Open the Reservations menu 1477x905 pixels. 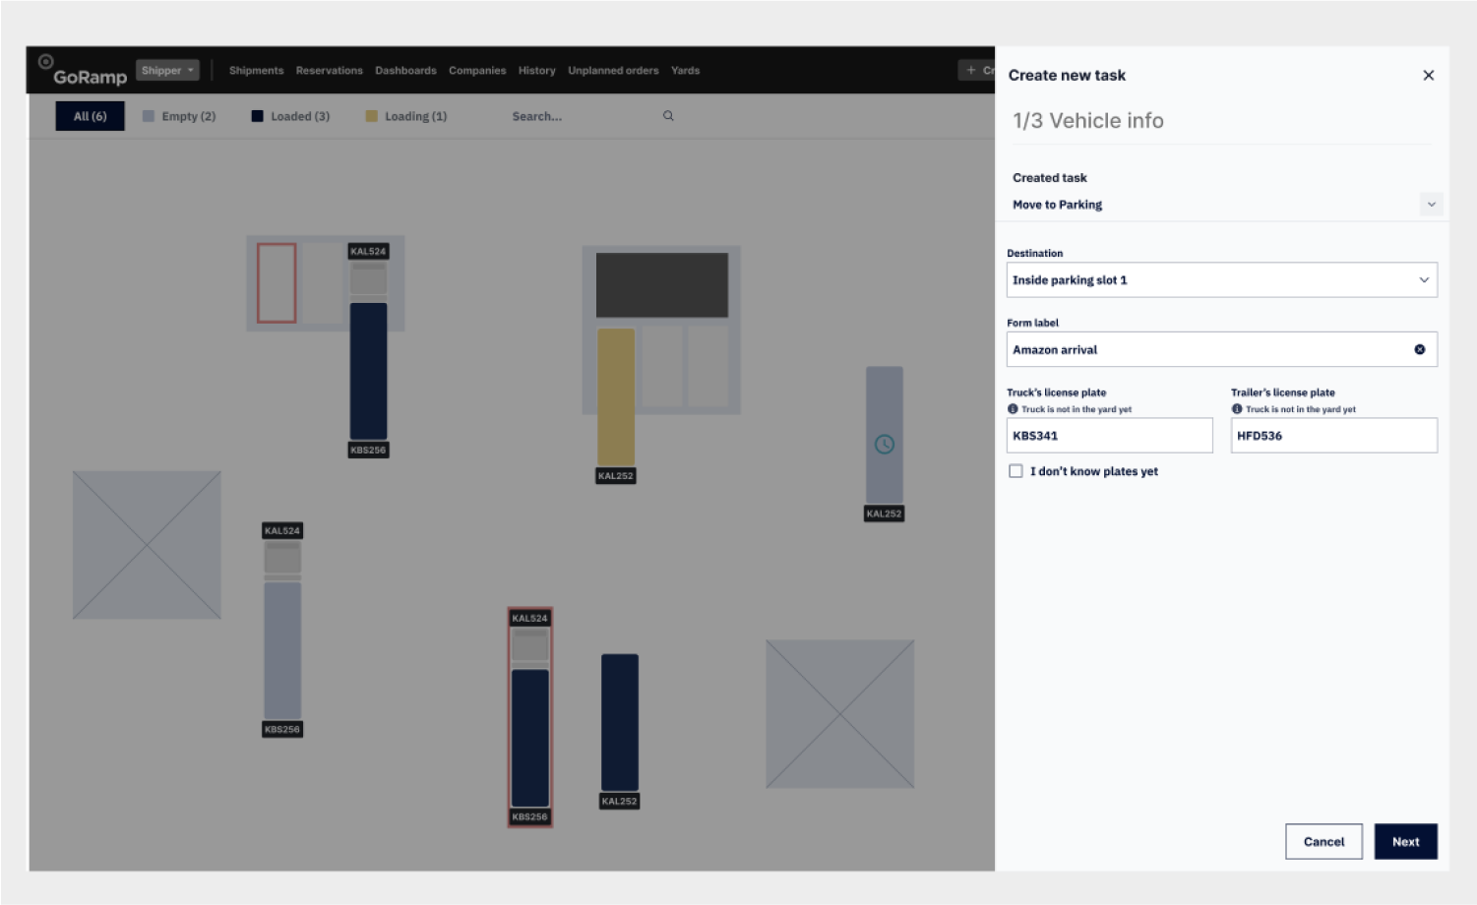click(329, 71)
